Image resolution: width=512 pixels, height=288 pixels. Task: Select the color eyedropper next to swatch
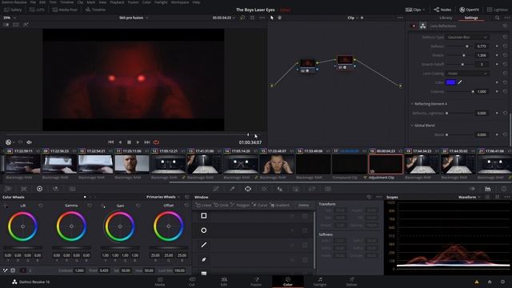[x=460, y=82]
